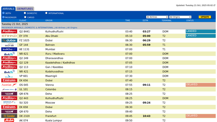The height and width of the screenshot is (122, 217).
Task: Select the International radio button
Action: (x=46, y=13)
